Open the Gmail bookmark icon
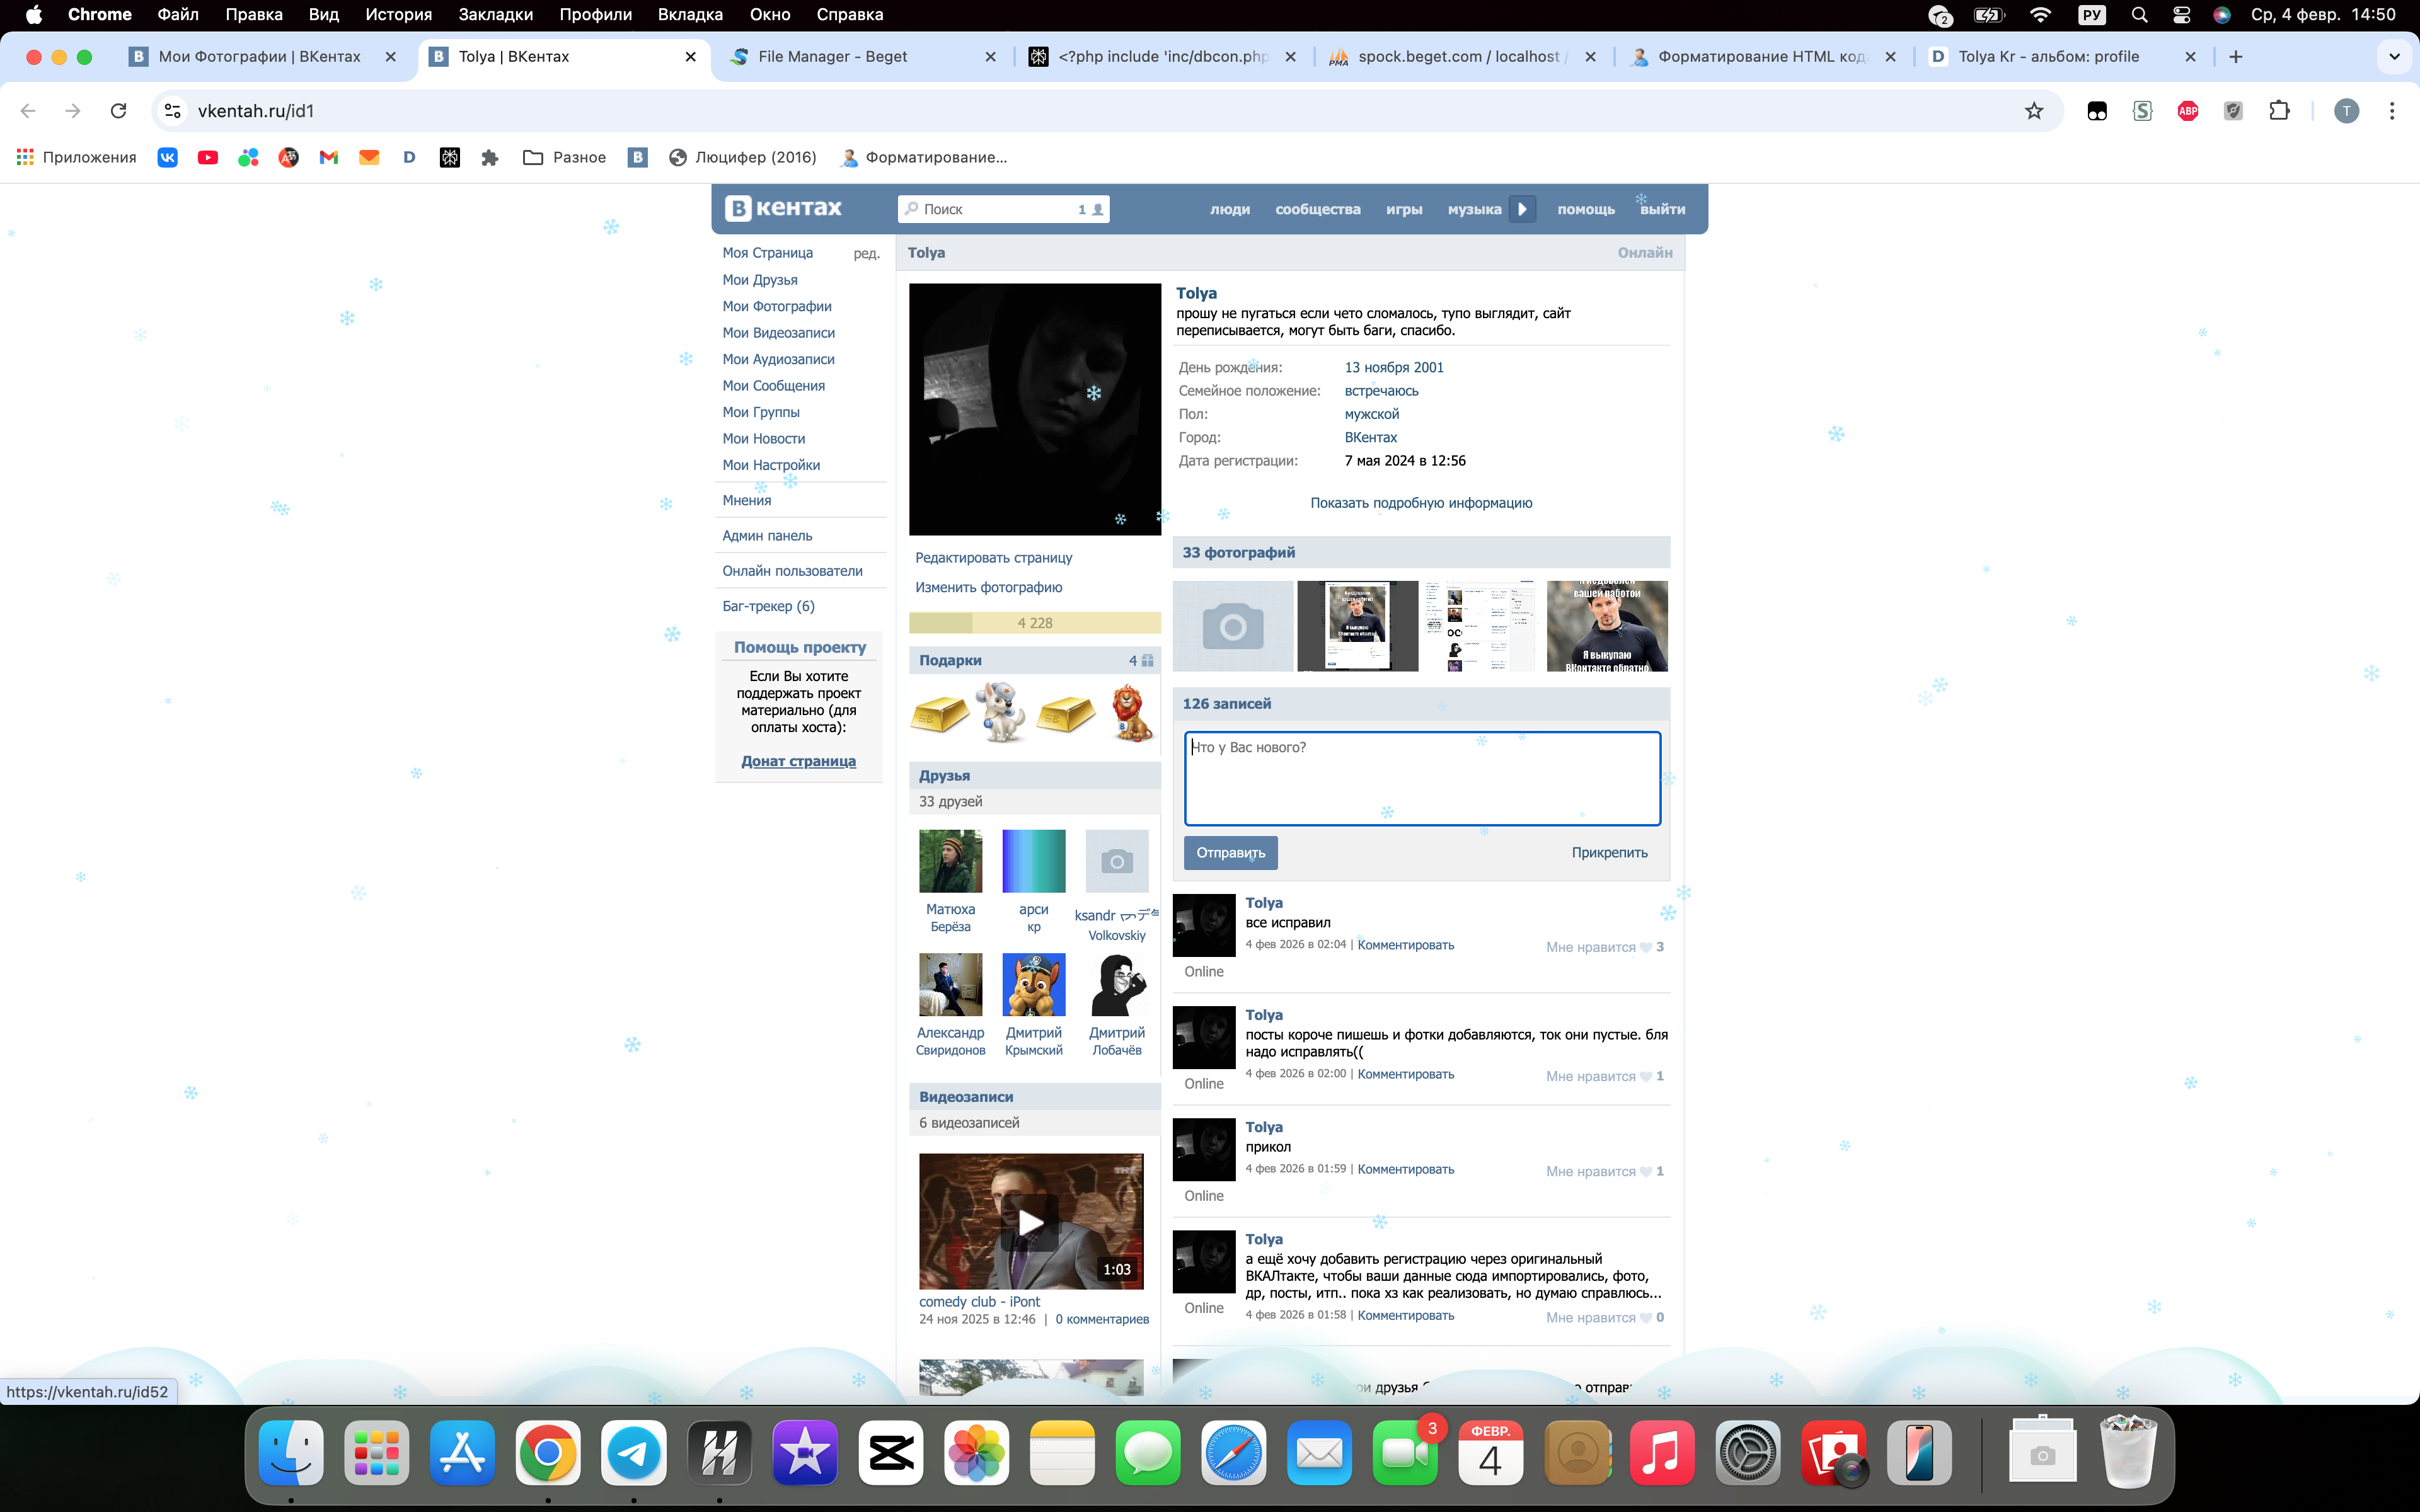Image resolution: width=2420 pixels, height=1512 pixels. (329, 157)
